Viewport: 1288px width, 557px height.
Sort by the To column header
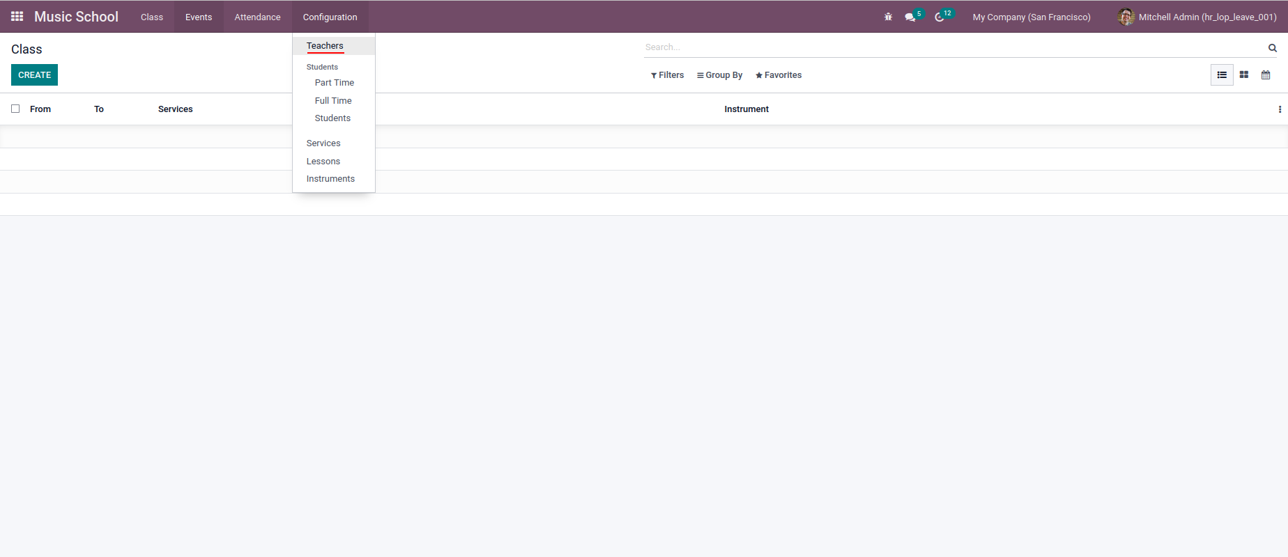pos(99,109)
